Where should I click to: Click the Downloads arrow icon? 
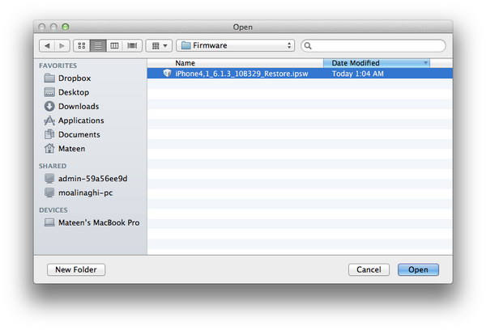point(49,106)
